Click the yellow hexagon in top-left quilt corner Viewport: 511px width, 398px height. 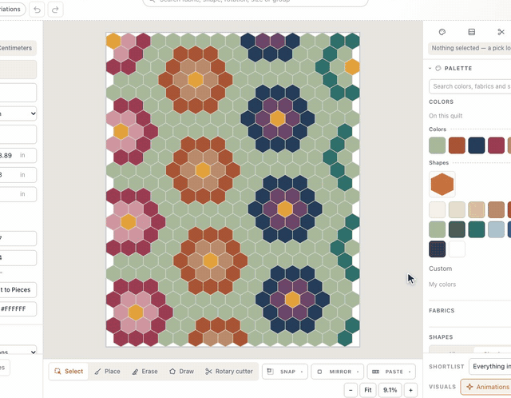[113, 41]
